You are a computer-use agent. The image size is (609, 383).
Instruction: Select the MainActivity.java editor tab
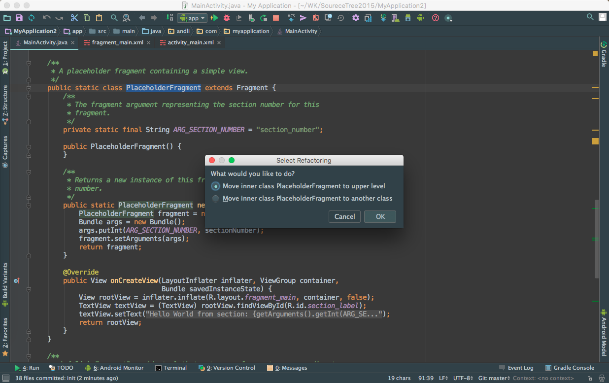45,42
